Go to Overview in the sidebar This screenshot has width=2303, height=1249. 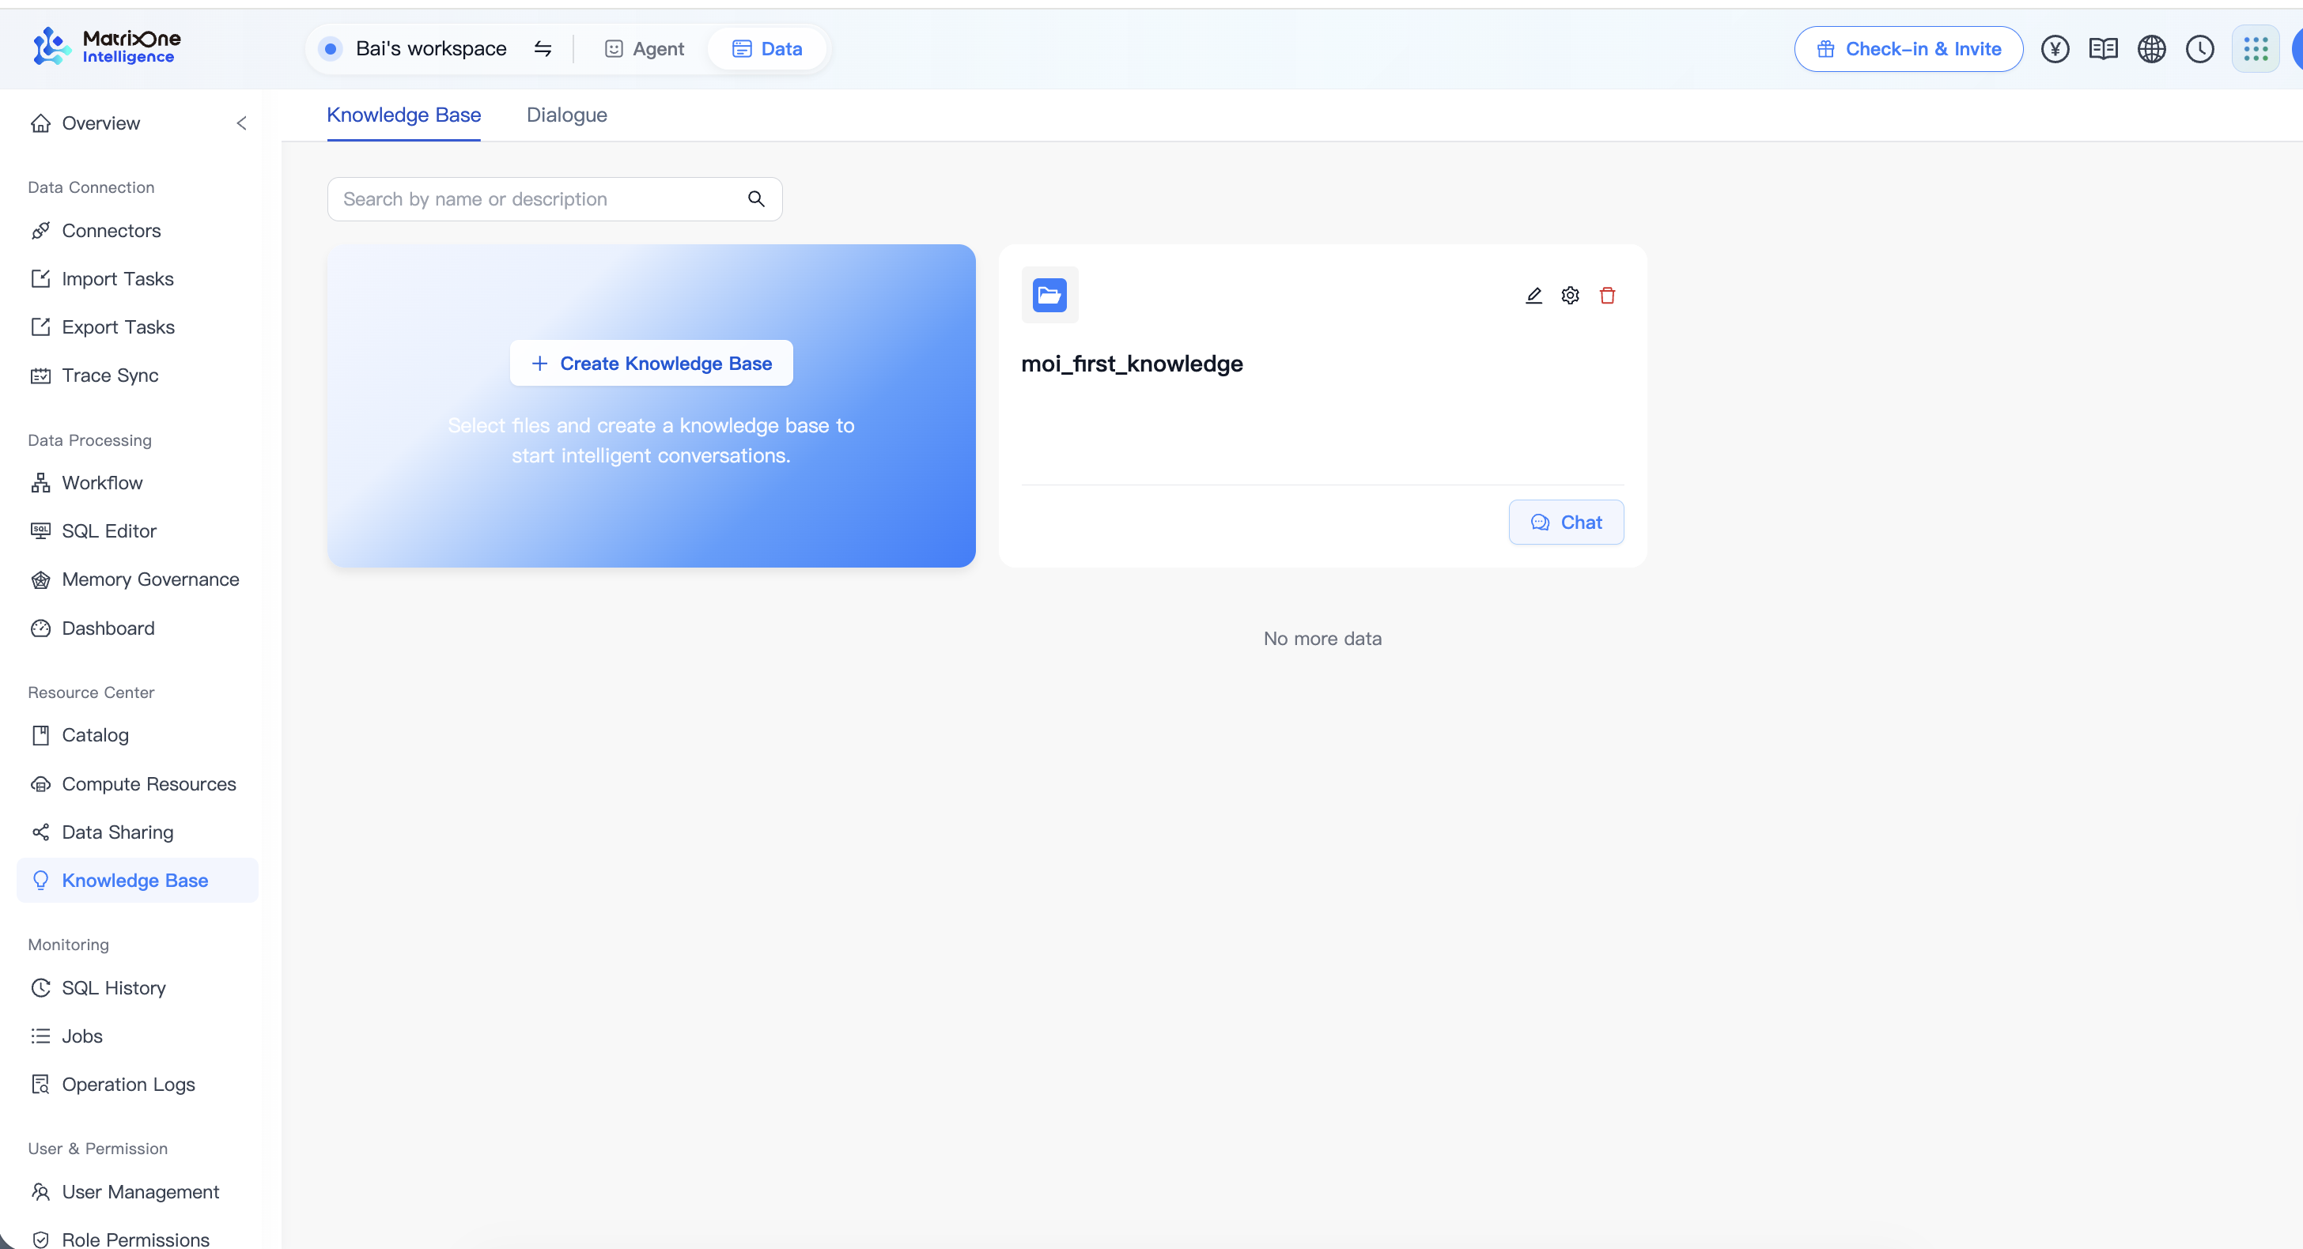pyautogui.click(x=100, y=123)
